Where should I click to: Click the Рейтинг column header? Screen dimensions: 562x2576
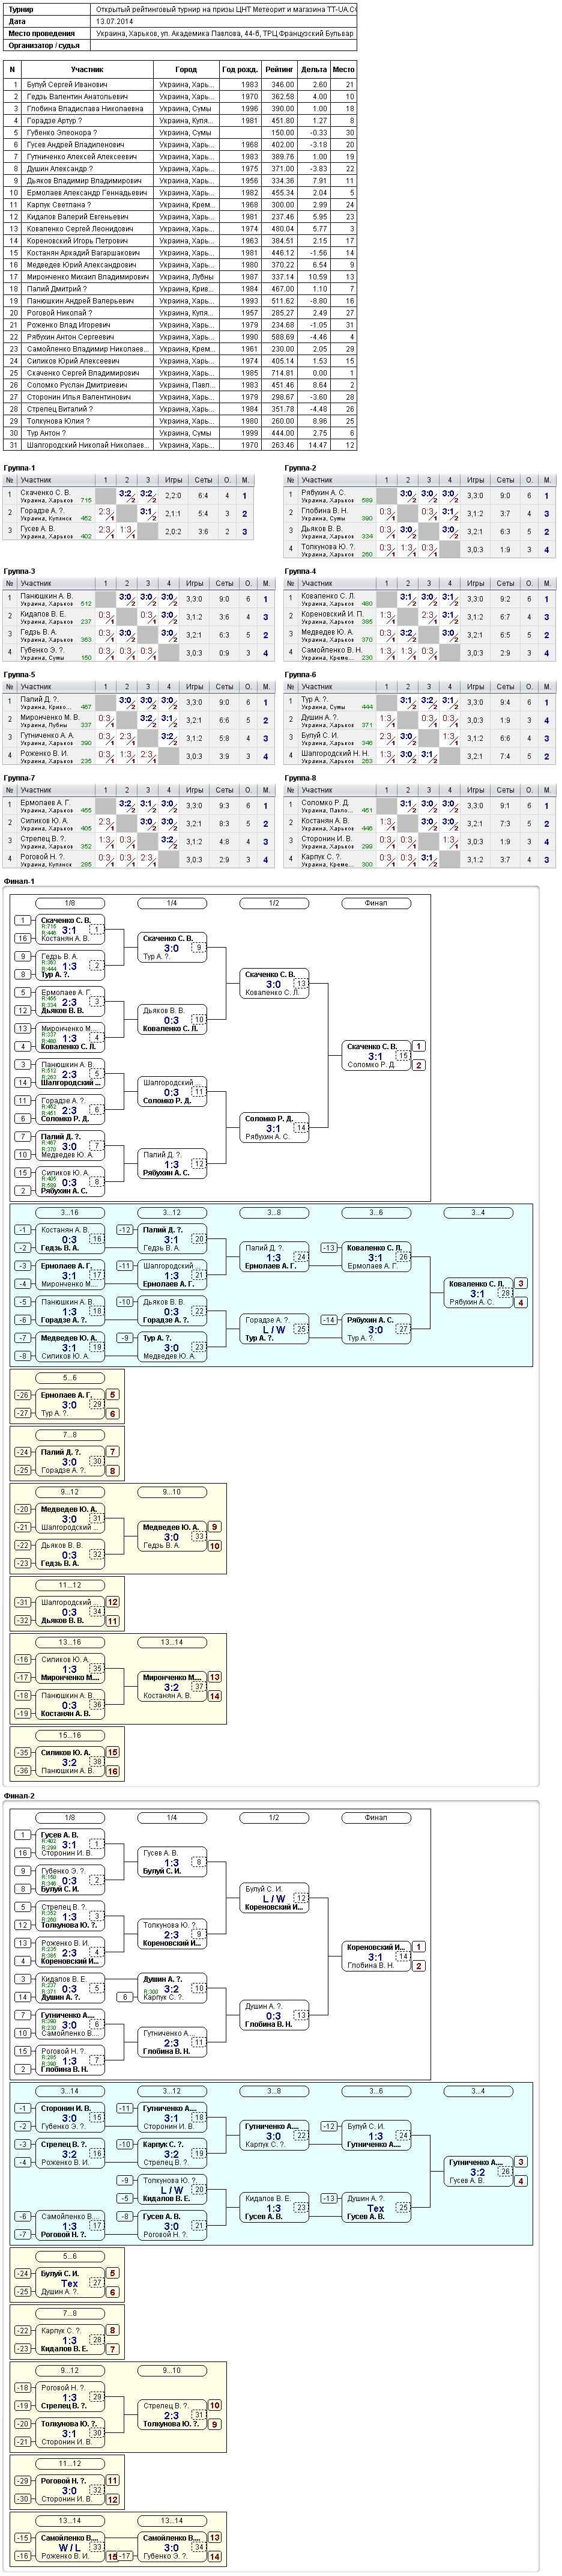pyautogui.click(x=279, y=70)
